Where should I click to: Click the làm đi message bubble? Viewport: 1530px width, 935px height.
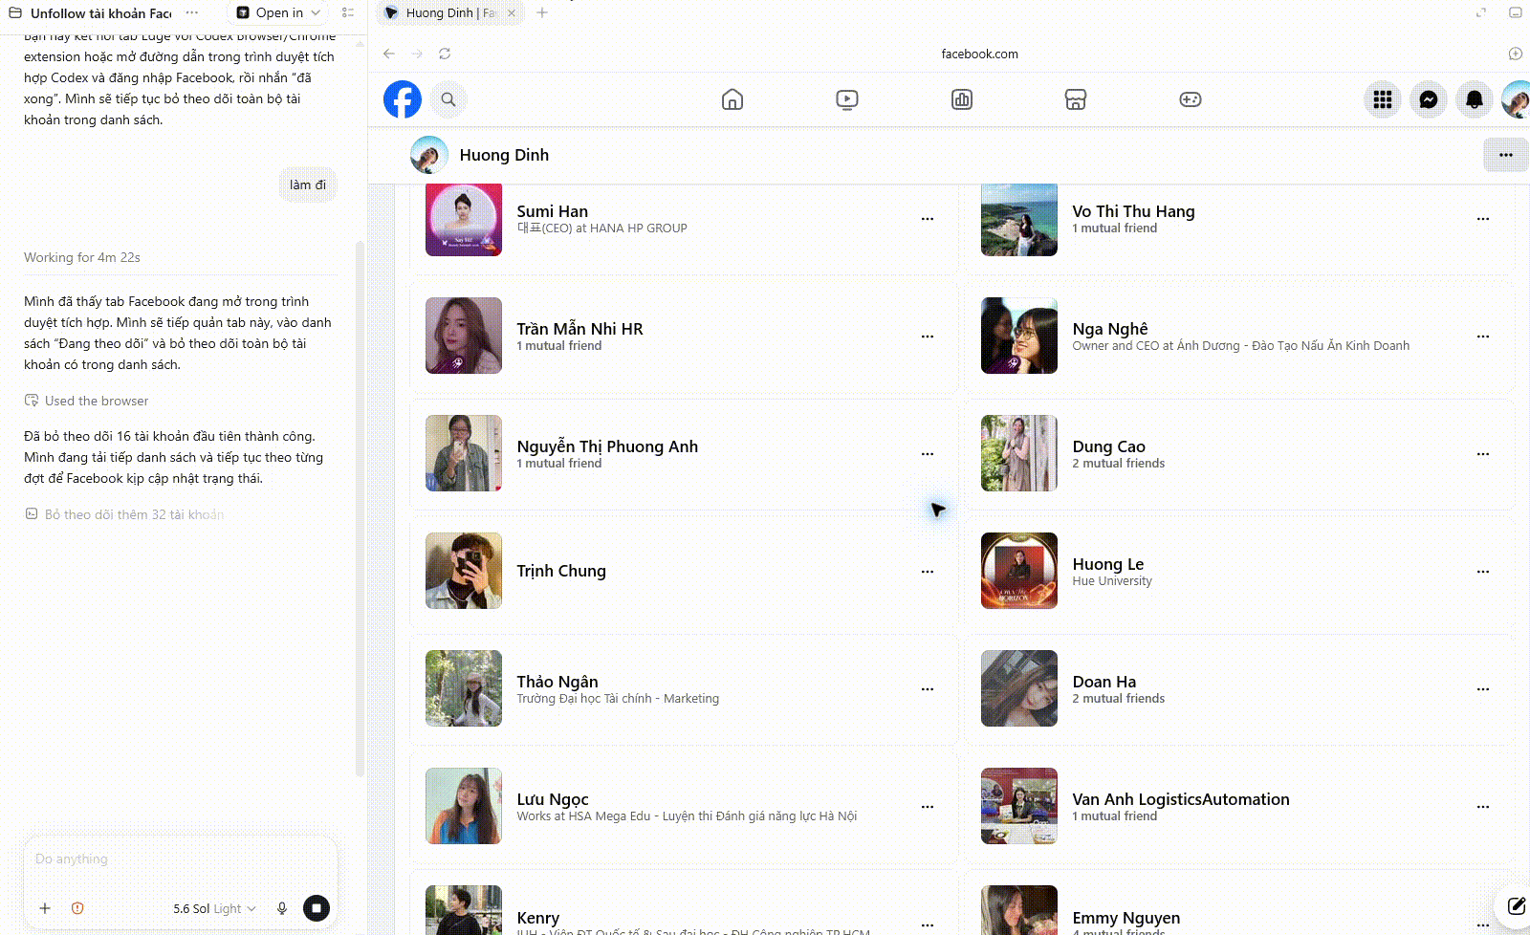click(x=308, y=185)
